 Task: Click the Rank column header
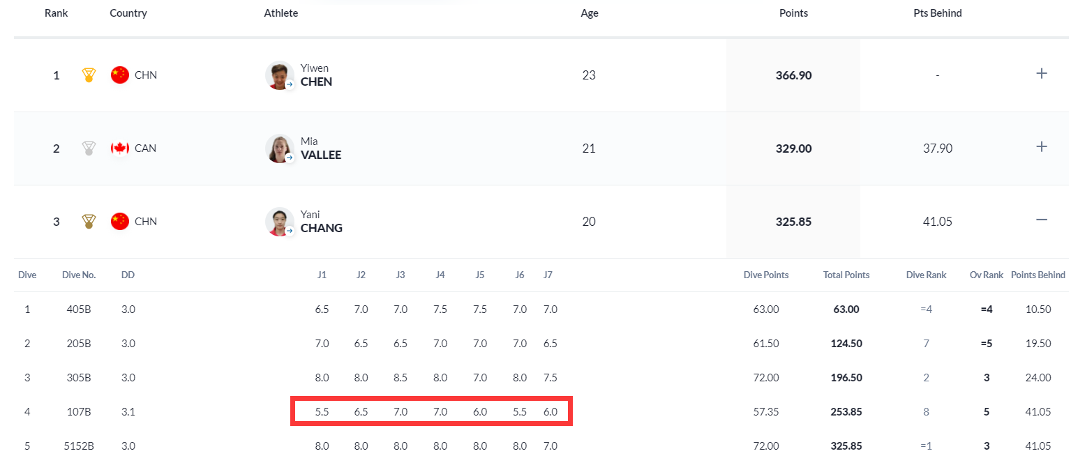56,13
